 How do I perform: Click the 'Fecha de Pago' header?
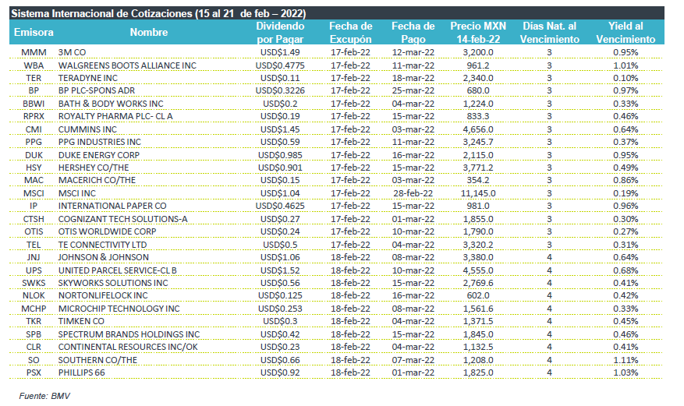click(x=413, y=33)
